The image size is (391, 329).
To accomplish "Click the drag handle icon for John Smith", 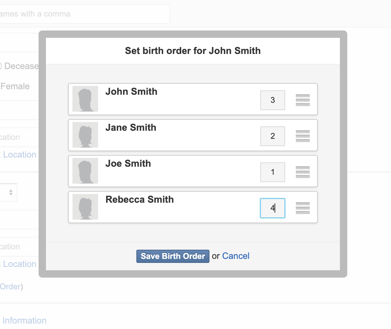I will coord(303,100).
